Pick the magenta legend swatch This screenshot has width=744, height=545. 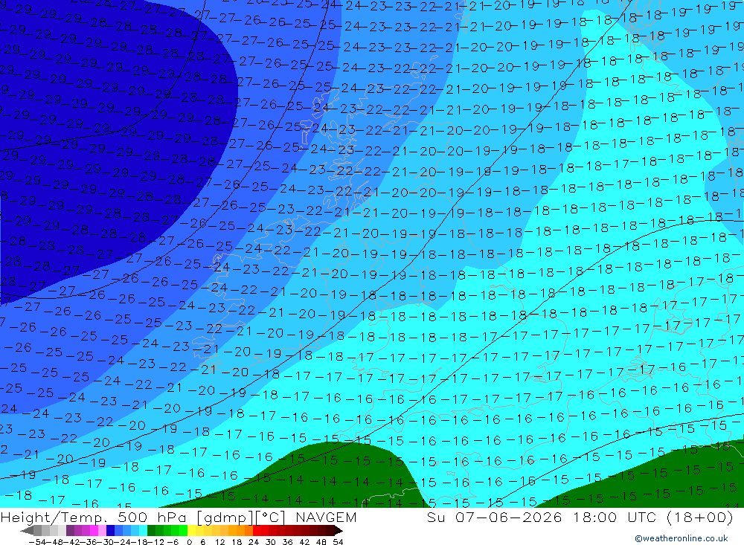[x=94, y=530]
